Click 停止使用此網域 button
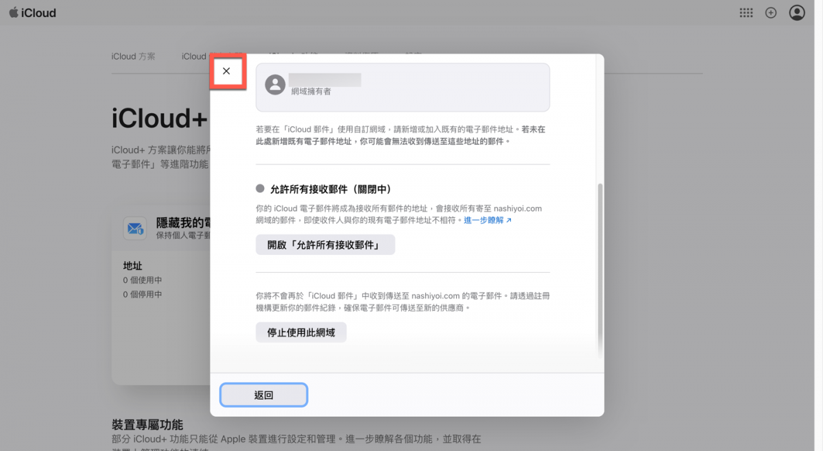Viewport: 823px width, 451px height. pyautogui.click(x=301, y=332)
